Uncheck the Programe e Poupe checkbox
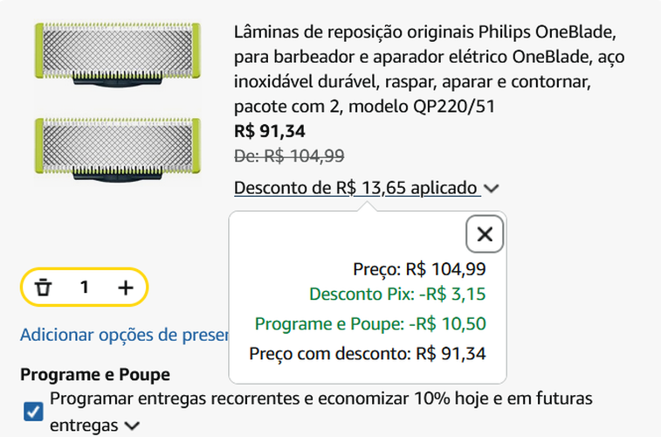 [x=33, y=412]
